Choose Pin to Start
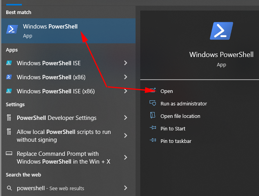This screenshot has width=259, height=196. click(x=173, y=128)
